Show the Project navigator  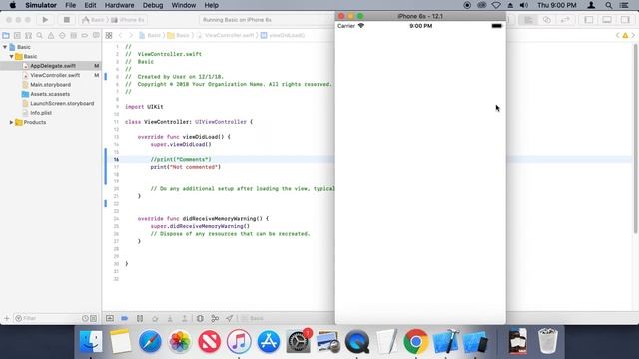(6, 36)
